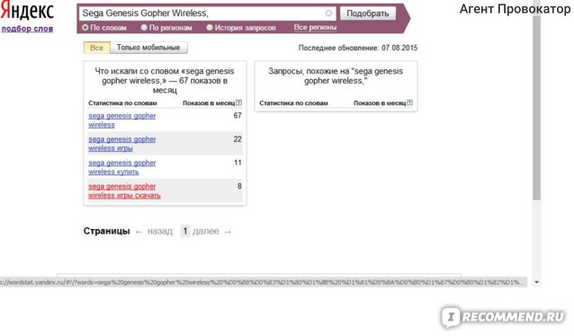Select the 'По словам' radio button
This screenshot has width=574, height=336.
pyautogui.click(x=85, y=28)
